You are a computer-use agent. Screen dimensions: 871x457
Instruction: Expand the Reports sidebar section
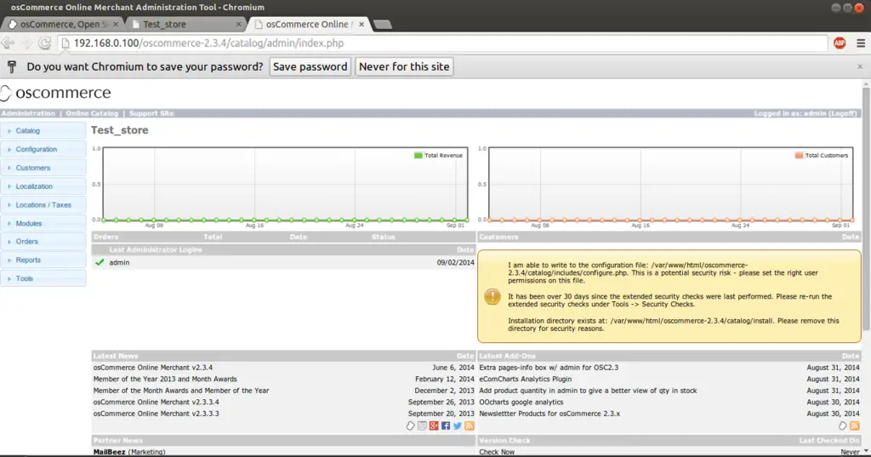(43, 260)
